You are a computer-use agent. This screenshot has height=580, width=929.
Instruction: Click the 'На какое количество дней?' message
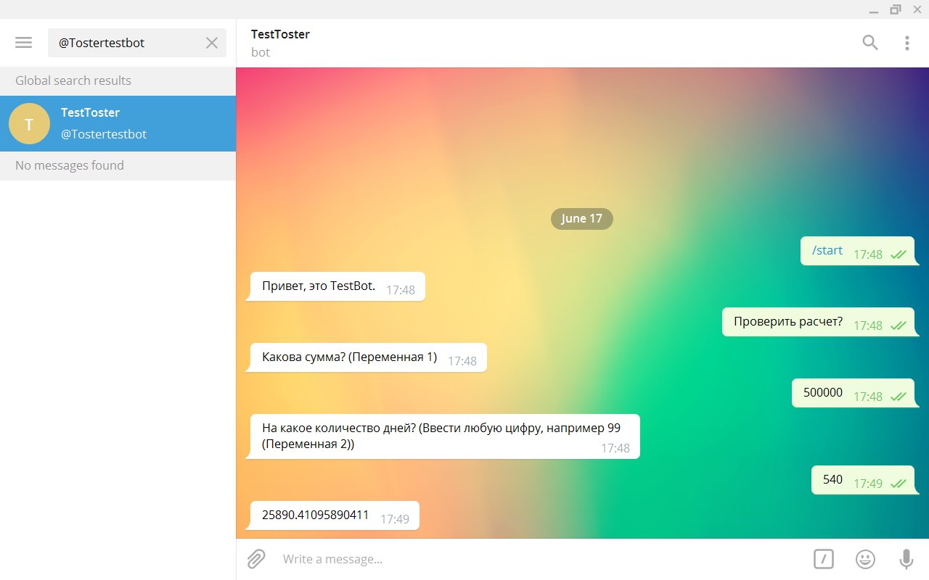coord(445,436)
